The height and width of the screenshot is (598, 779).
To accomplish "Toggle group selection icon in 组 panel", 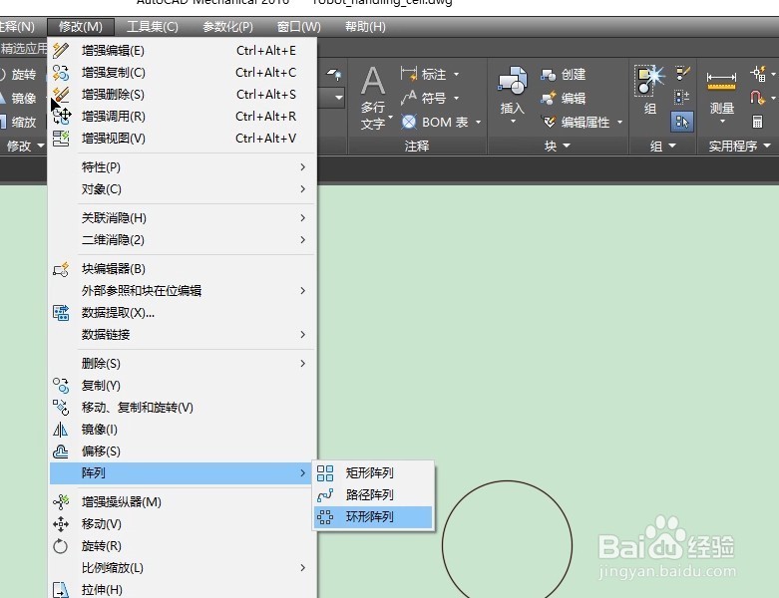I will [681, 122].
